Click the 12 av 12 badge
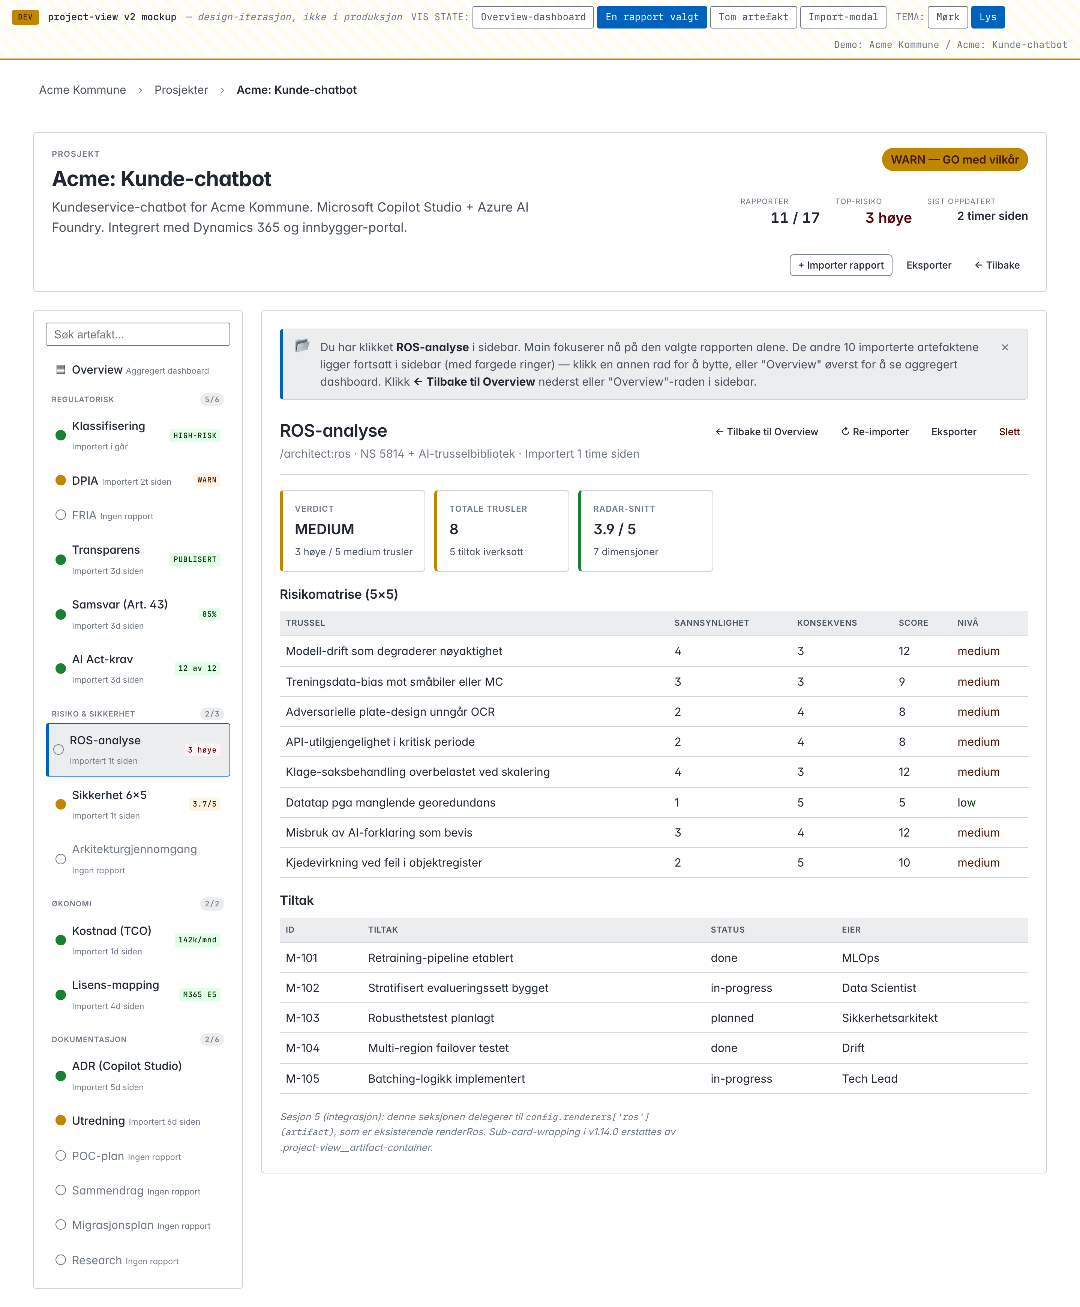The height and width of the screenshot is (1307, 1080). tap(197, 669)
